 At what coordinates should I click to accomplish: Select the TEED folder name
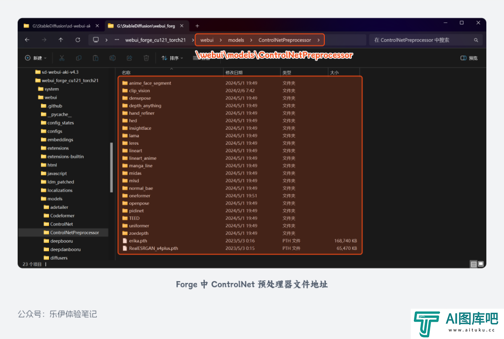point(134,218)
